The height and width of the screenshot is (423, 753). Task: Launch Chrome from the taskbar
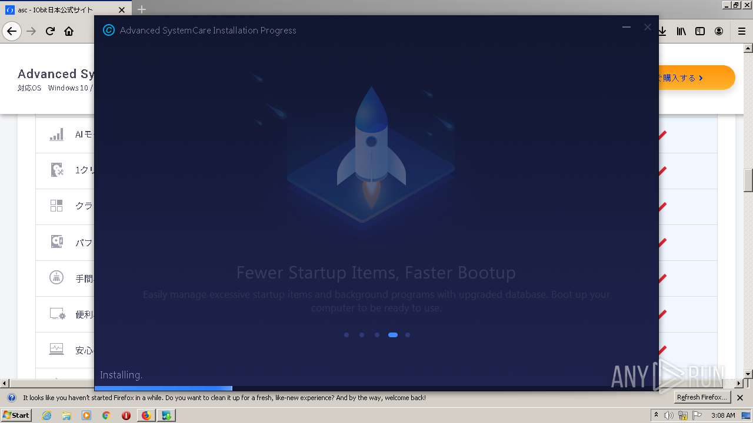coord(106,415)
